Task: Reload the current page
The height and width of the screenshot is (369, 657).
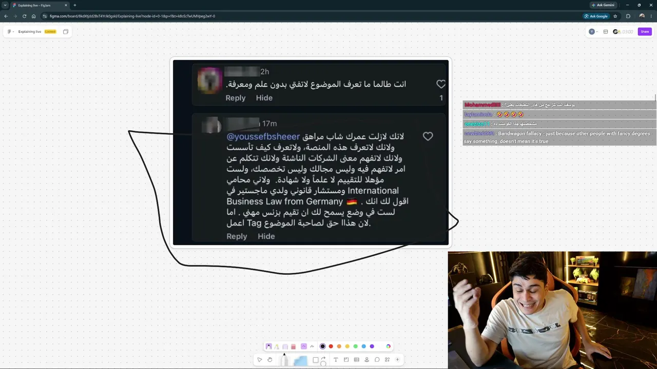Action: [24, 16]
